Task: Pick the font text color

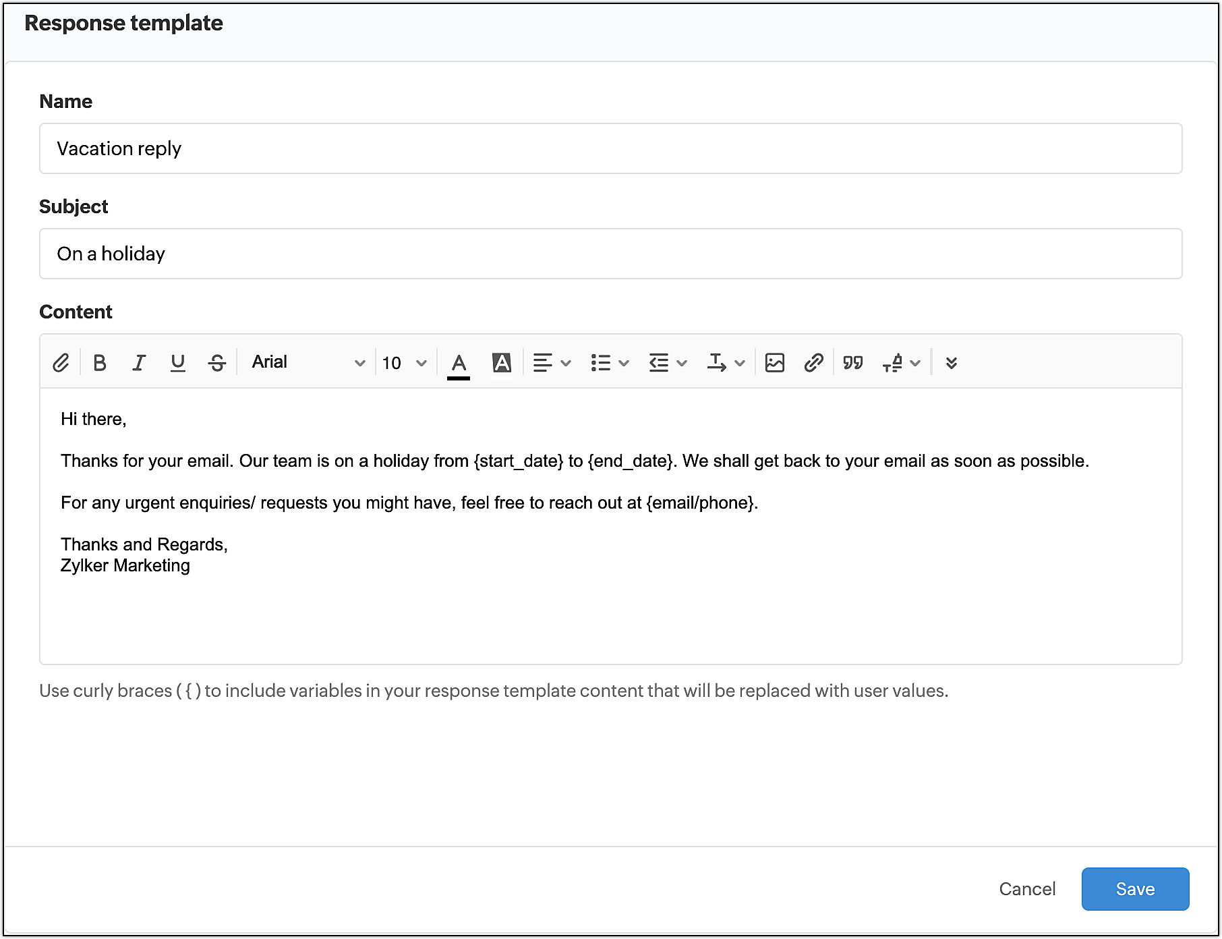Action: click(x=459, y=363)
